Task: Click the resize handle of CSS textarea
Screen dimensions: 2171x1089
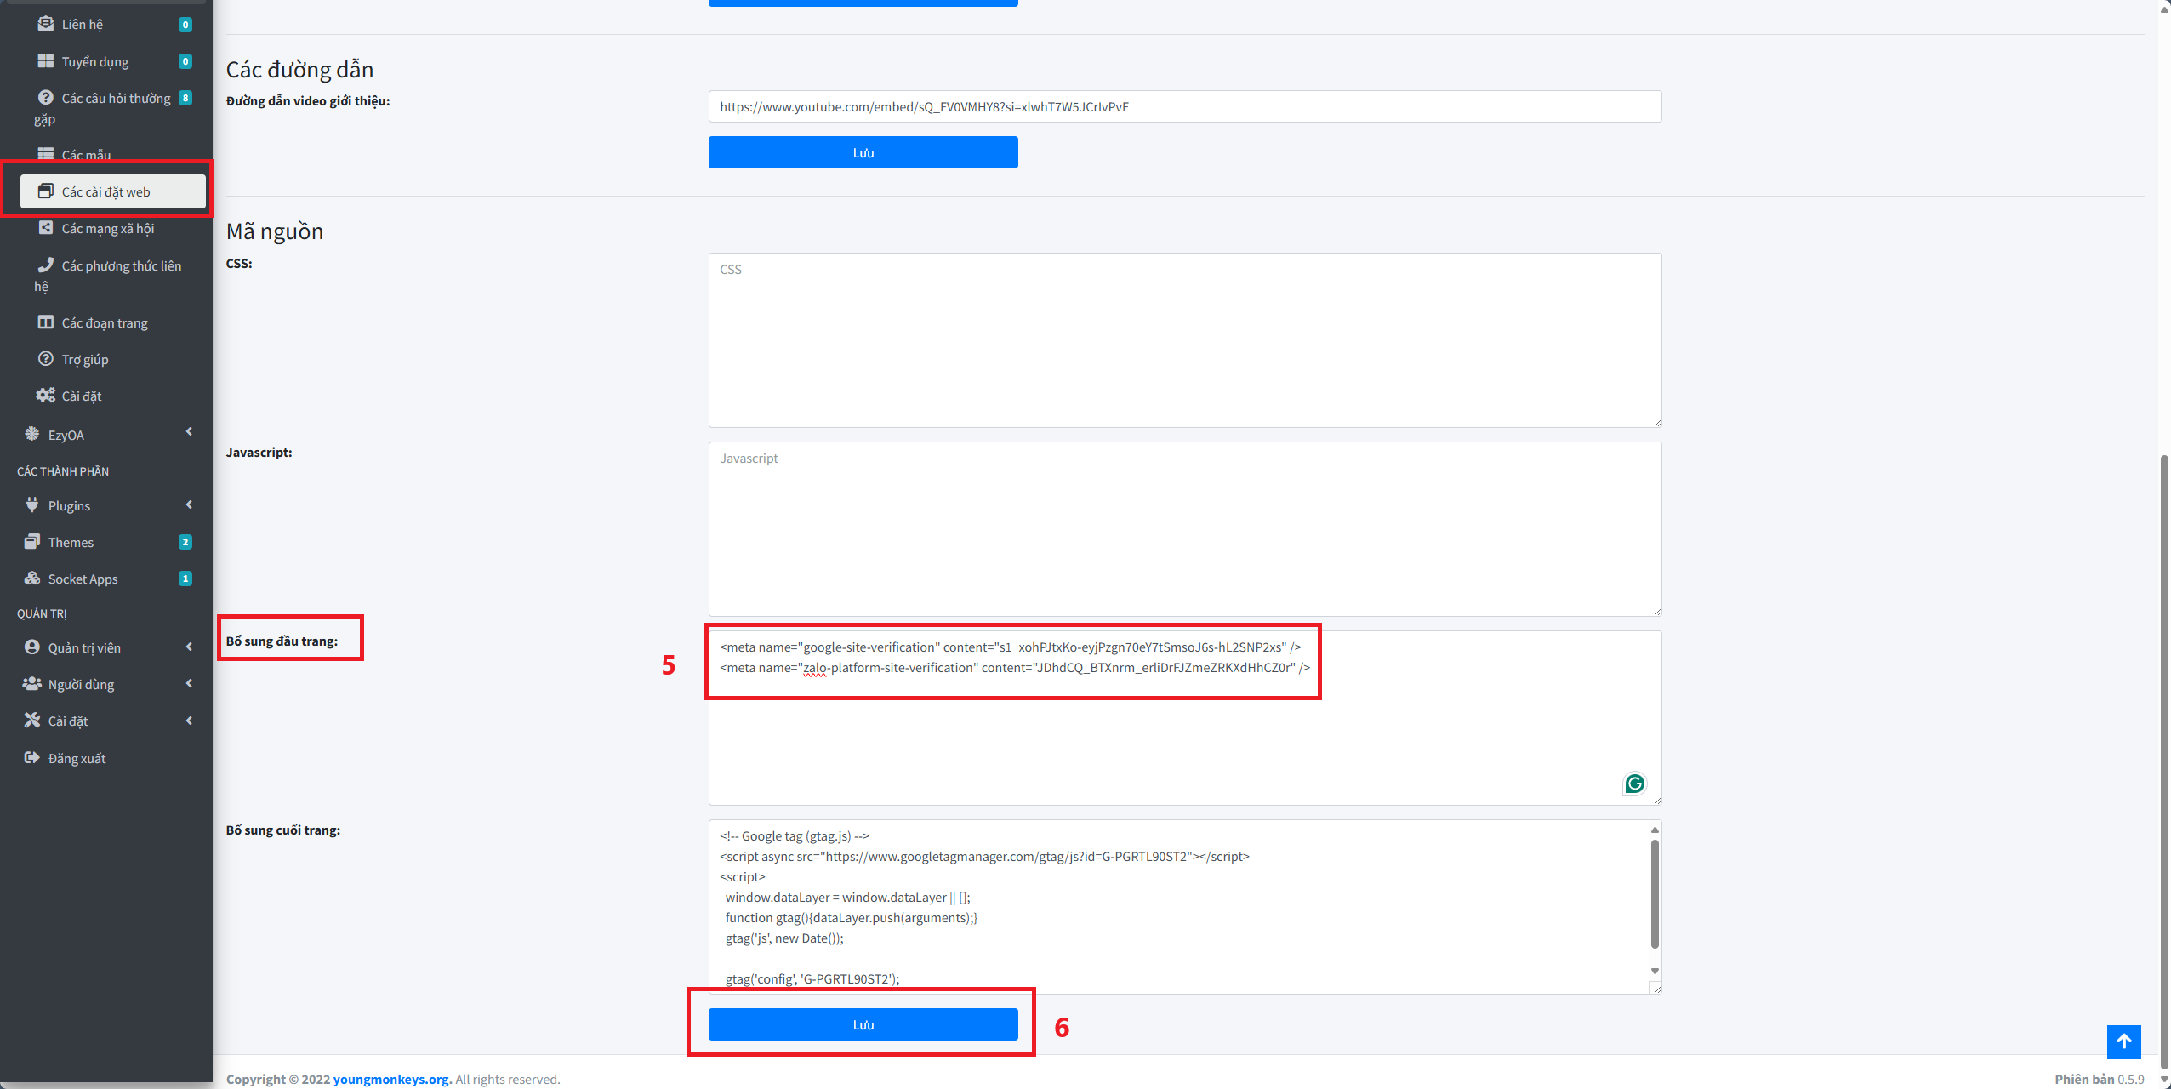Action: (1656, 422)
